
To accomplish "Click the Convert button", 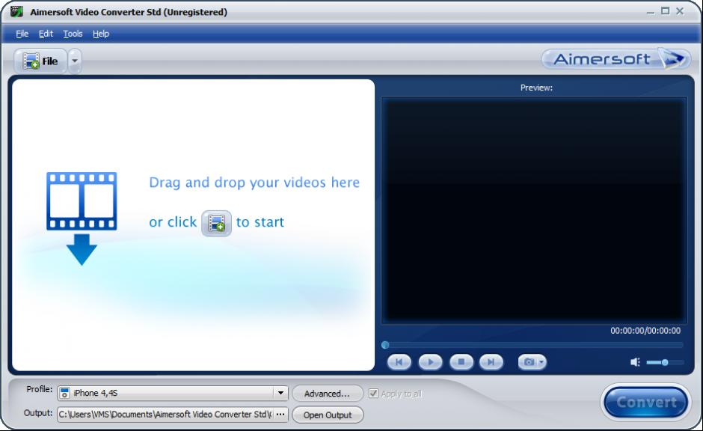I will (645, 402).
